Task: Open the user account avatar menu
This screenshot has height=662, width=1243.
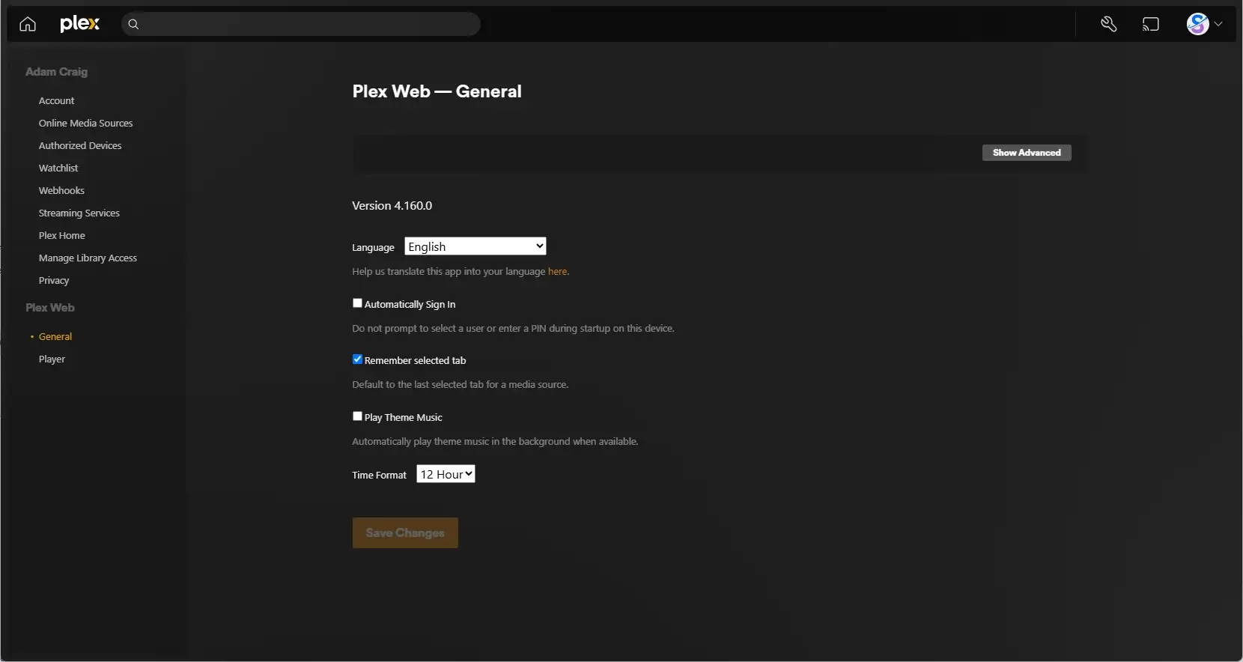Action: tap(1198, 24)
